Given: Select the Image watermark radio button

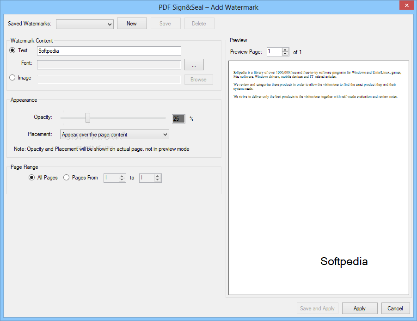Looking at the screenshot, I should tap(12, 77).
